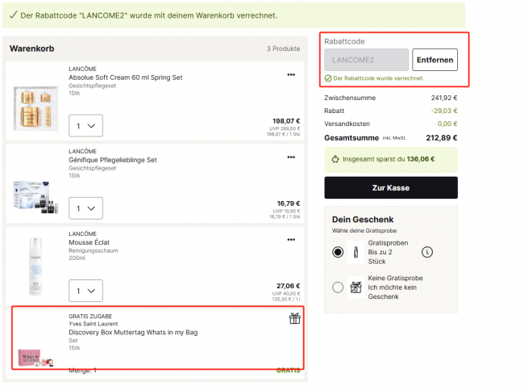Open Discovery Box Muttertag Whats in my Bag

133,332
